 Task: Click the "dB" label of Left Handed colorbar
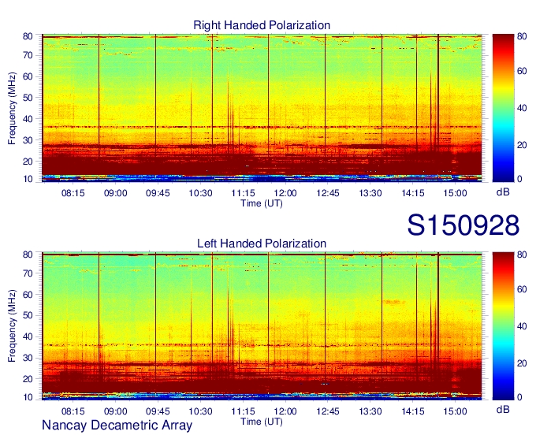503,409
